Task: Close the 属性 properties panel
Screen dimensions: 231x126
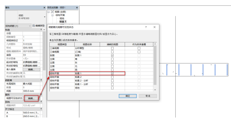Action: click(x=44, y=7)
